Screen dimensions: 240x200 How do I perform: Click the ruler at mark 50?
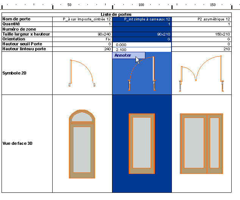(69, 5)
